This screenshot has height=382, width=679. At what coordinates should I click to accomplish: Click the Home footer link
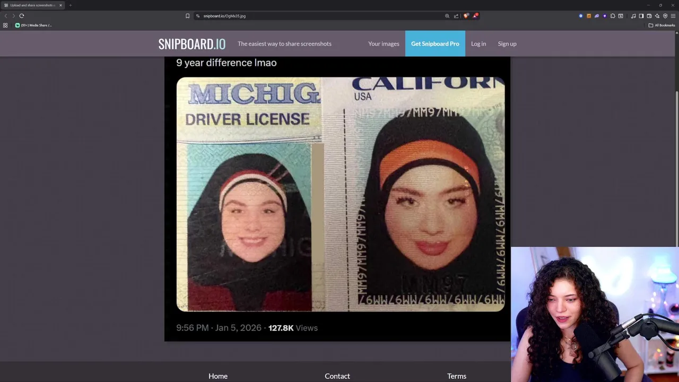(218, 376)
